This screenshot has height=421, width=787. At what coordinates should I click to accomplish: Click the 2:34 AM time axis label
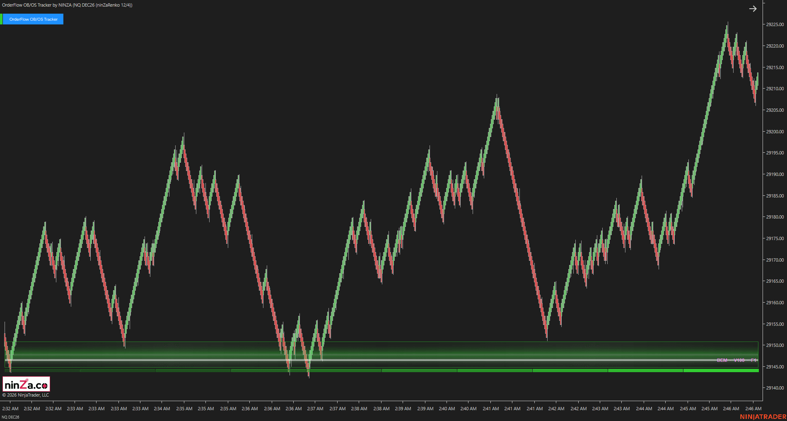click(162, 409)
